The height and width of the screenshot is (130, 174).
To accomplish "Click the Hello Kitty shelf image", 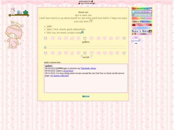I will pos(19,12).
